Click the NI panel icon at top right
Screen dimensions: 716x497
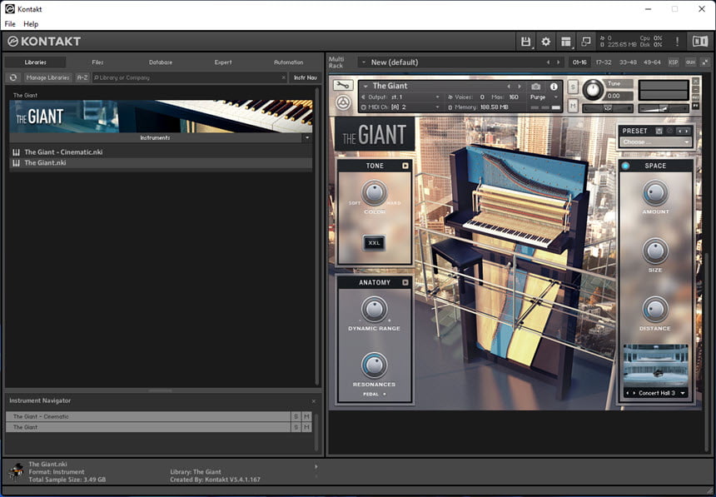coord(700,42)
